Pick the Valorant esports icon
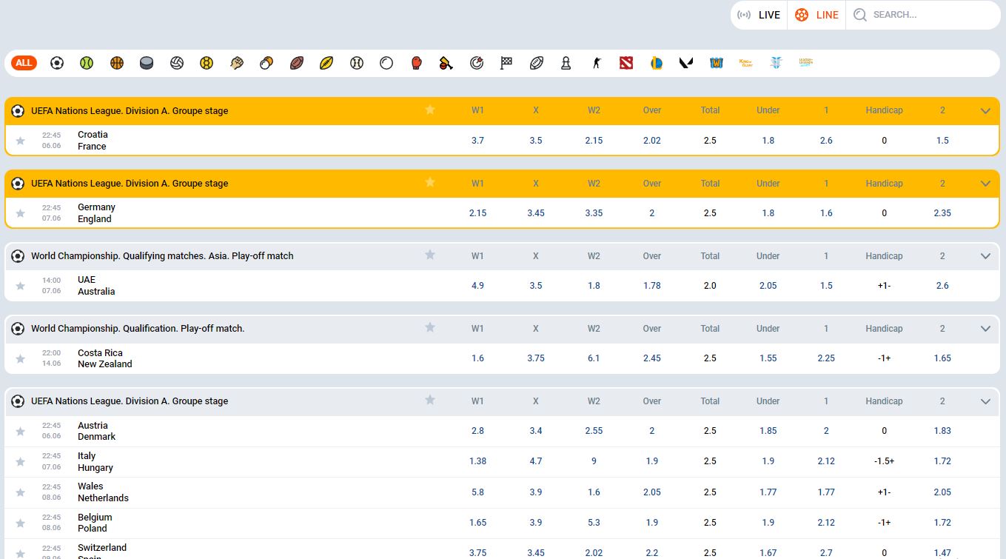This screenshot has height=559, width=1006. tap(685, 63)
